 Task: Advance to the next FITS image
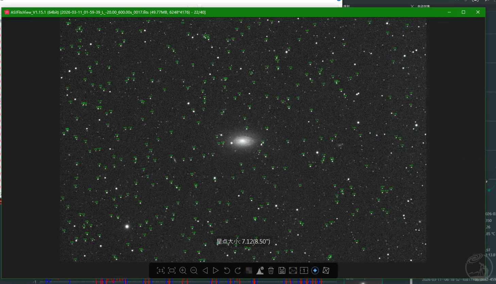tap(216, 270)
